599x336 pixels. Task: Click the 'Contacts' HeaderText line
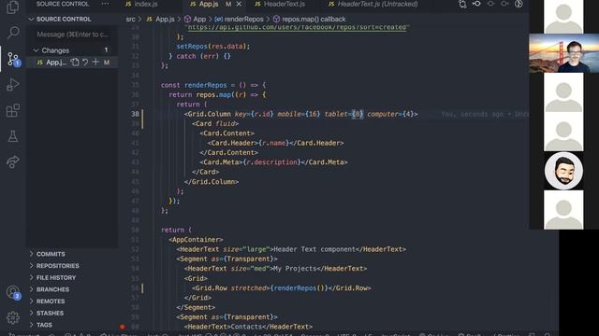click(248, 327)
